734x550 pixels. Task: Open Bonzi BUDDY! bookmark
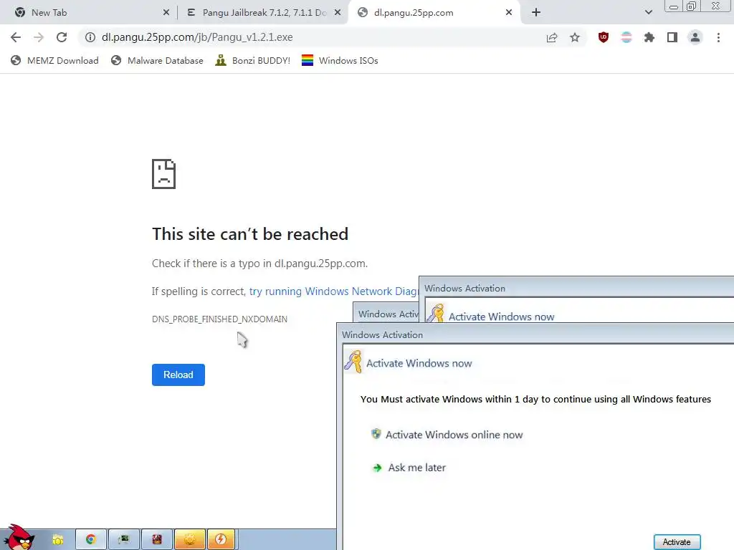click(x=253, y=60)
